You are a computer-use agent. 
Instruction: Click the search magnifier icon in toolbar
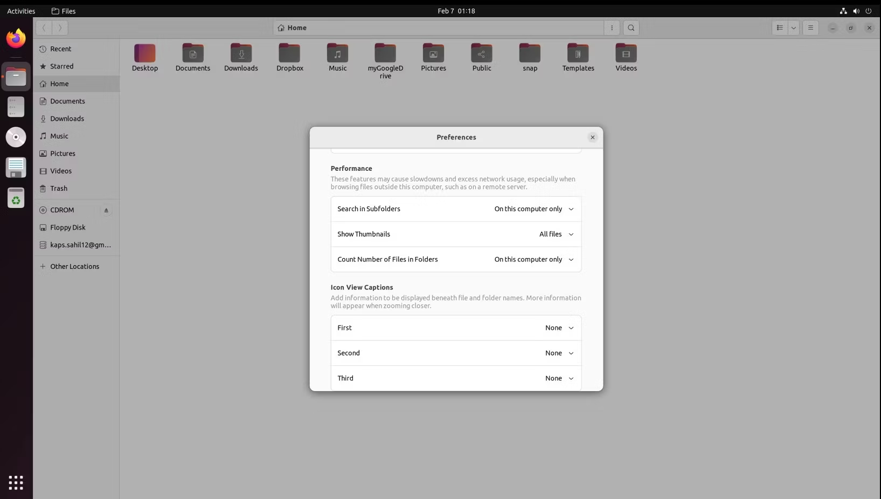pyautogui.click(x=631, y=28)
